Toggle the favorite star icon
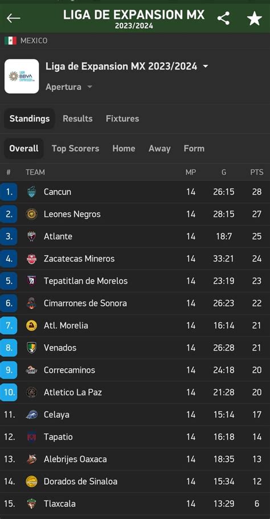 [x=255, y=19]
